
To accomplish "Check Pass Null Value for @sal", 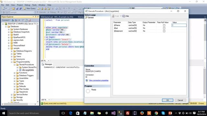I will pos(164,28).
